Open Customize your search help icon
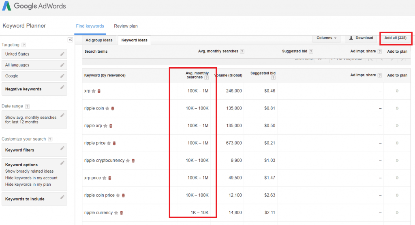Screen dimensions: 415x225 50,139
